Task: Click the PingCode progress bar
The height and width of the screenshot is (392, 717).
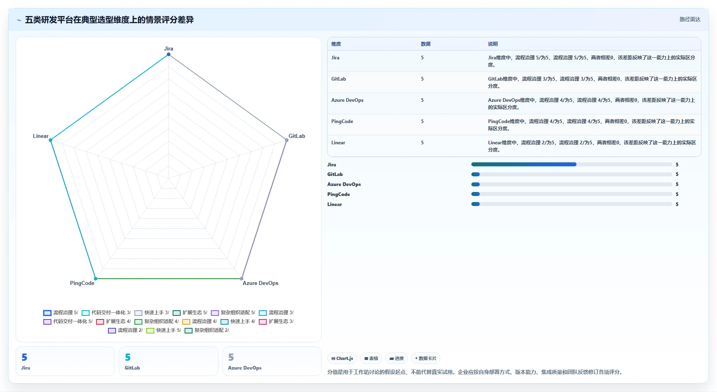Action: (x=572, y=194)
